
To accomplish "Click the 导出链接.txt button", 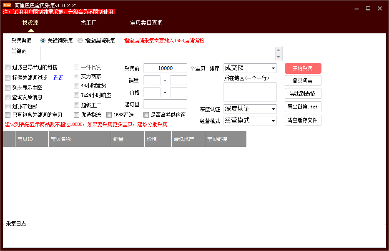I will pos(303,107).
